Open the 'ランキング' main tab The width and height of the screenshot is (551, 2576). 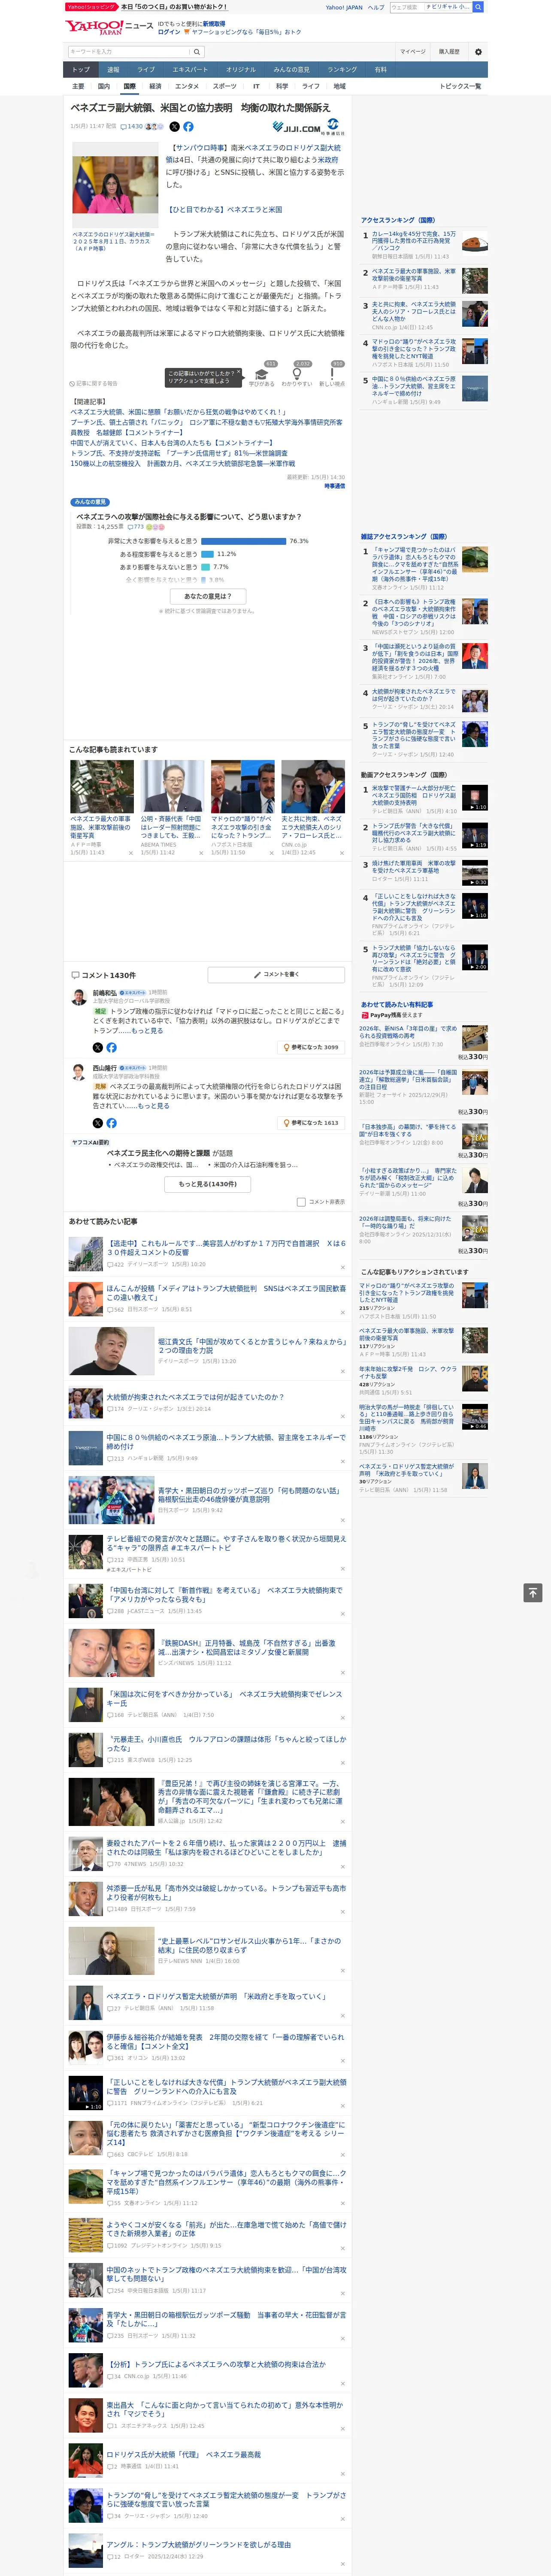click(342, 70)
